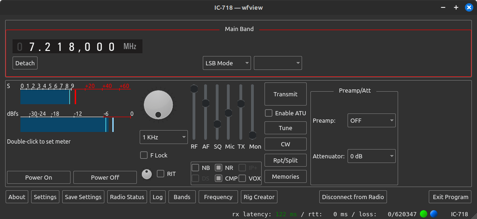
Task: Open the Memories window
Action: tap(285, 176)
